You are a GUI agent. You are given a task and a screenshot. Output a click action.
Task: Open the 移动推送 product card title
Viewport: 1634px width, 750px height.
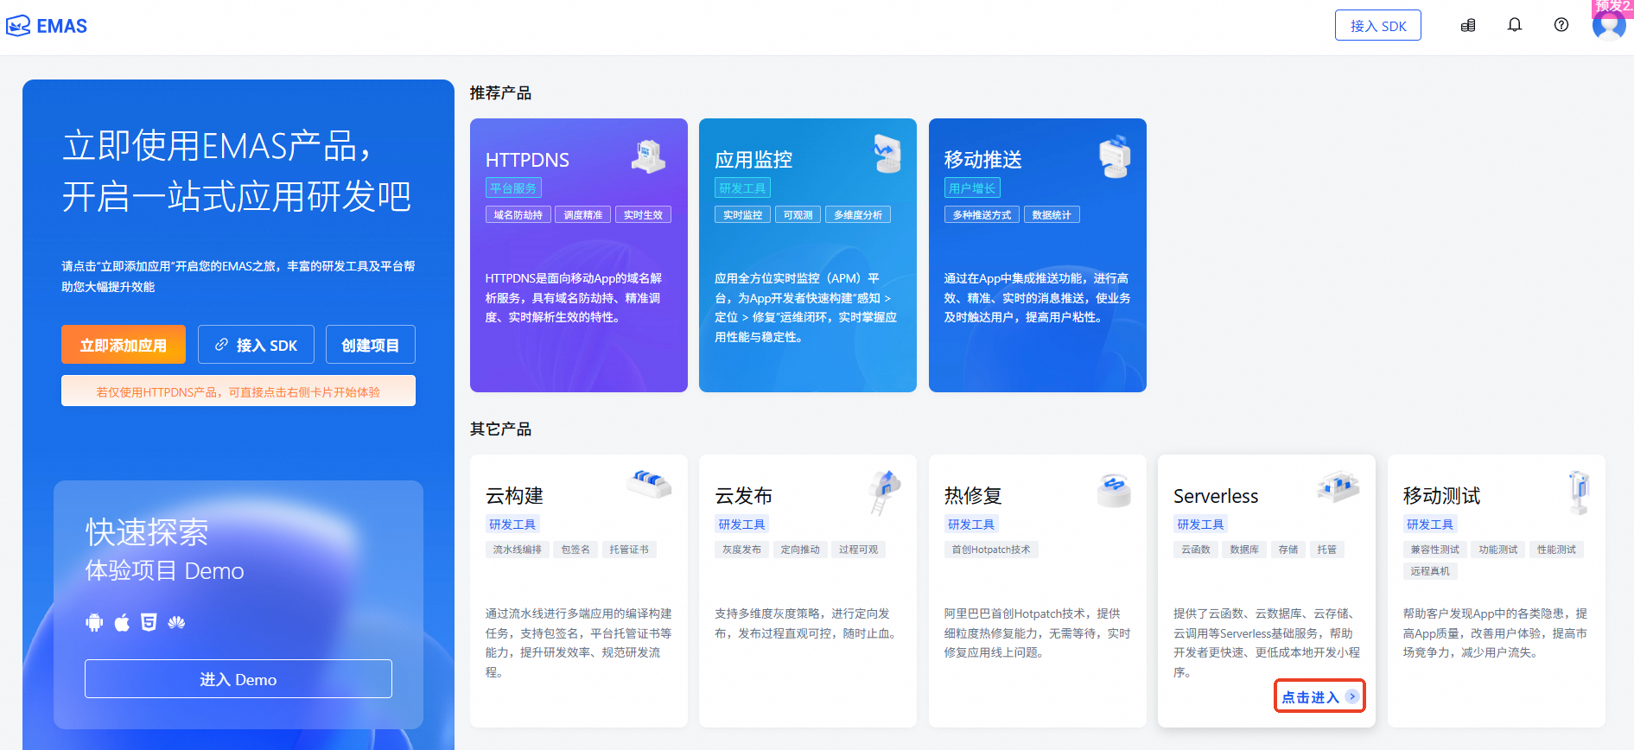click(982, 160)
